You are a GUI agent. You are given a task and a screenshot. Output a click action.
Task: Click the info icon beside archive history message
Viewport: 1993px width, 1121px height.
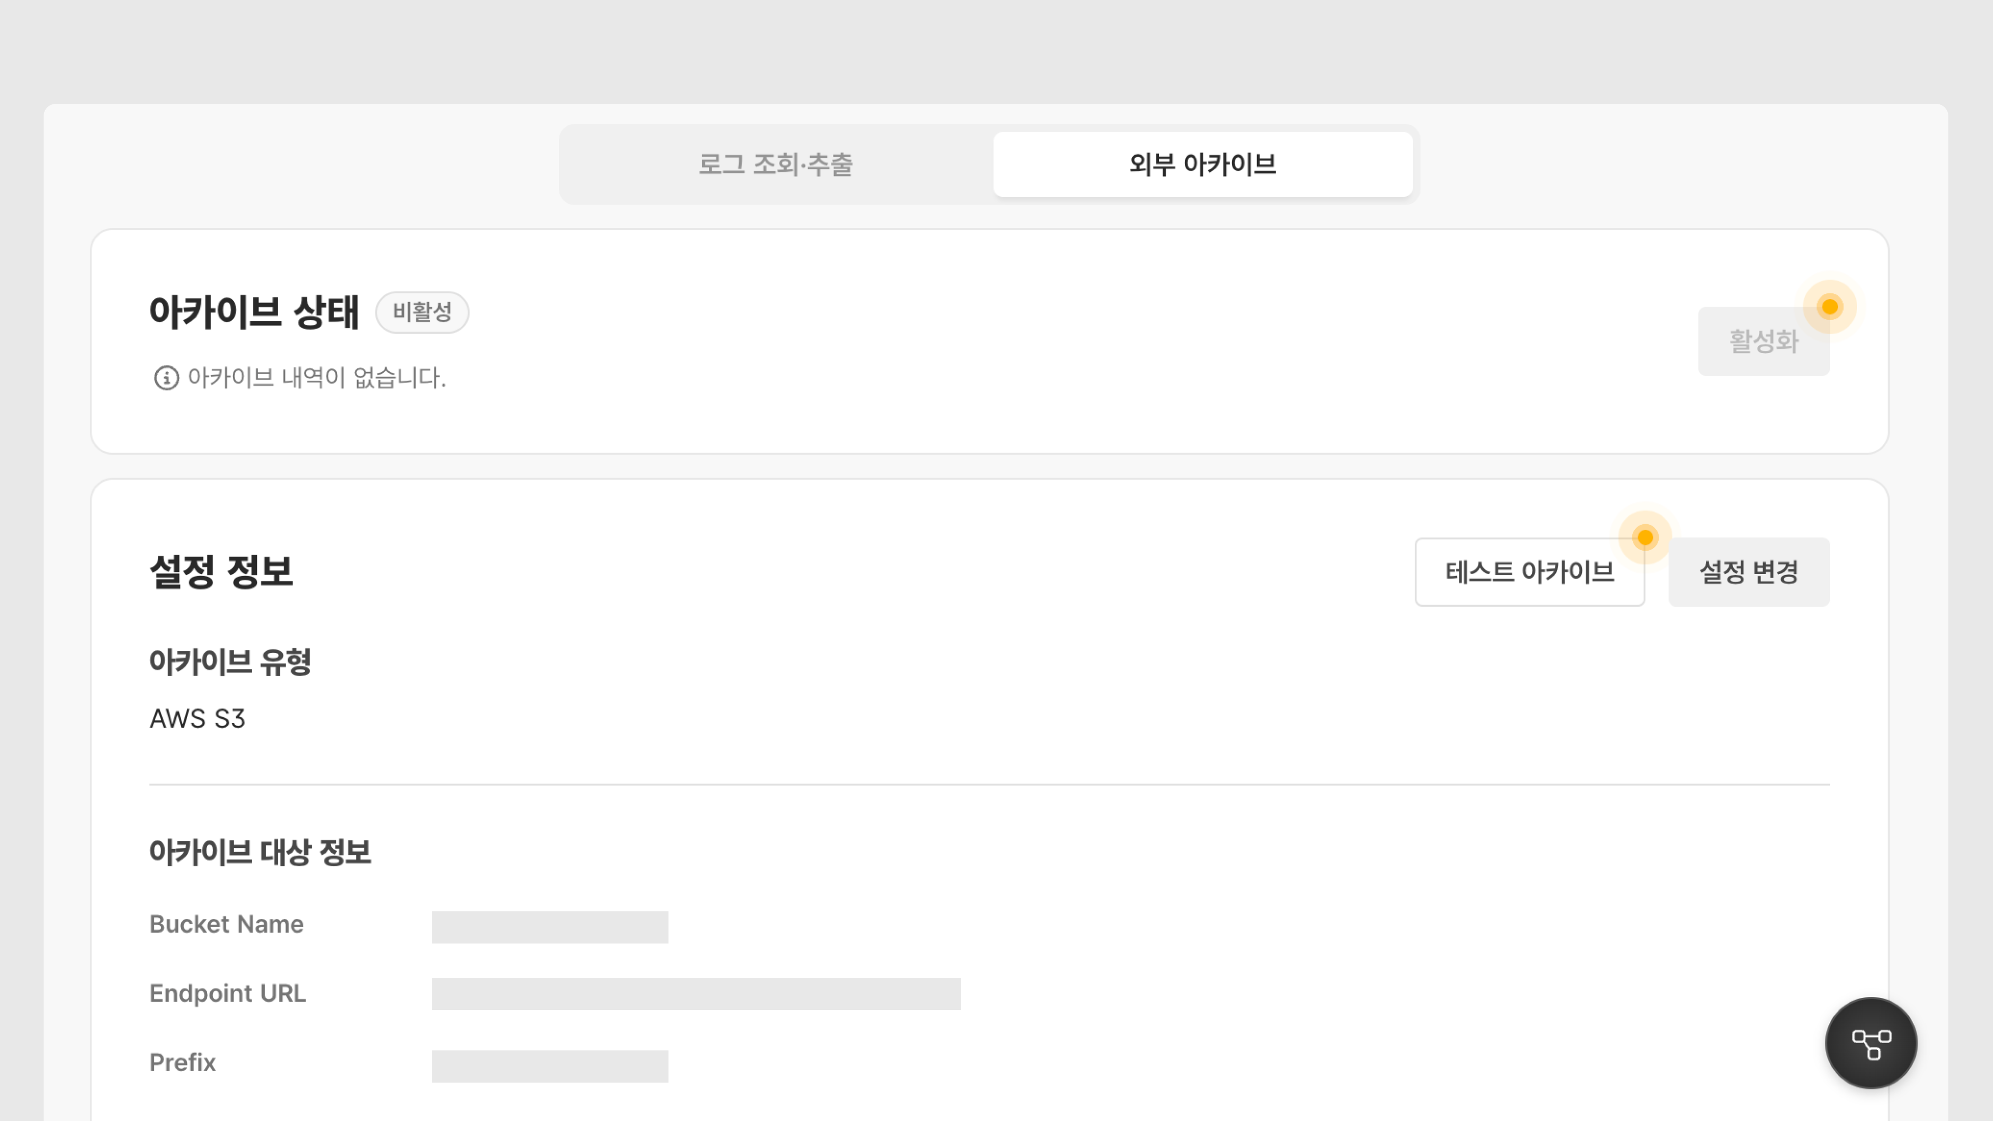coord(166,378)
